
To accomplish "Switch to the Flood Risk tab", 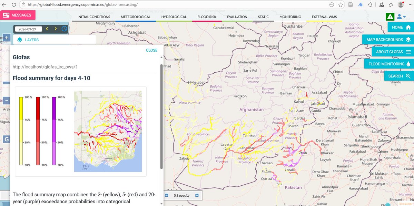I will click(207, 17).
